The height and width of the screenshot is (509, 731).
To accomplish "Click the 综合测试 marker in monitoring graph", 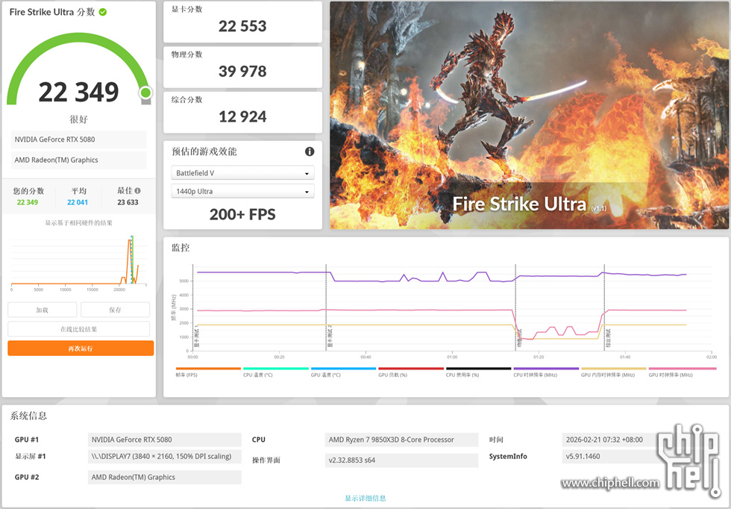I will point(608,337).
